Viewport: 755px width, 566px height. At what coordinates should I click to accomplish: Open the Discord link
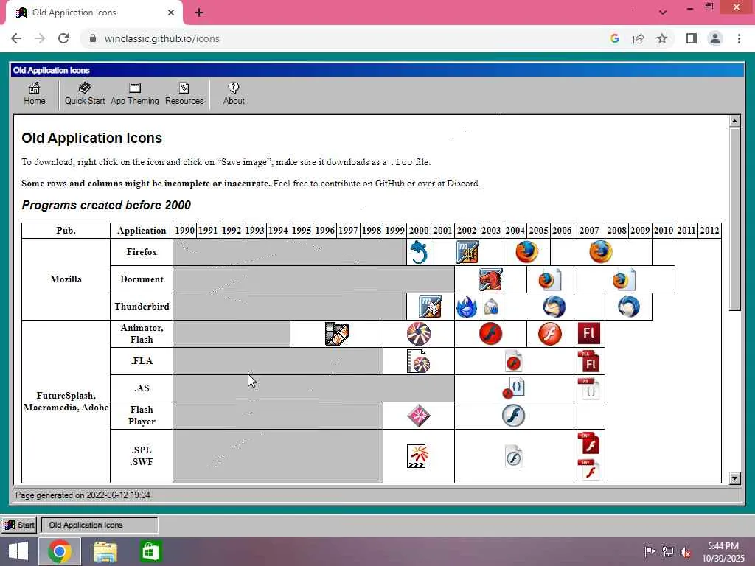pyautogui.click(x=463, y=184)
